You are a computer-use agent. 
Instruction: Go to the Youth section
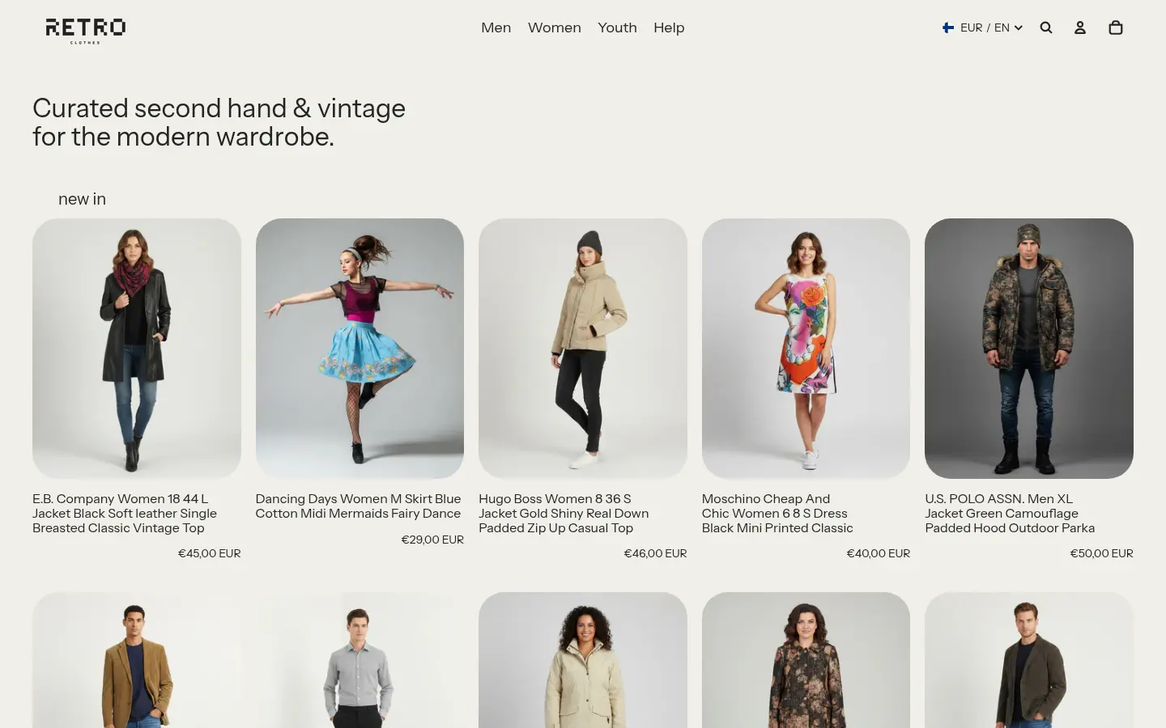click(617, 28)
